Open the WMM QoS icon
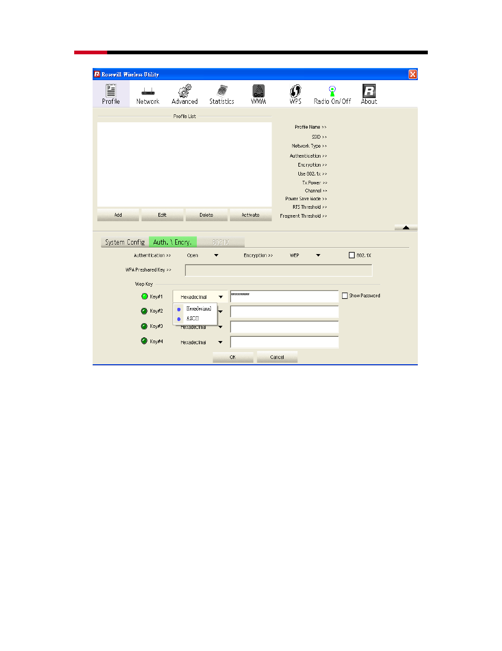The image size is (502, 651). click(258, 94)
